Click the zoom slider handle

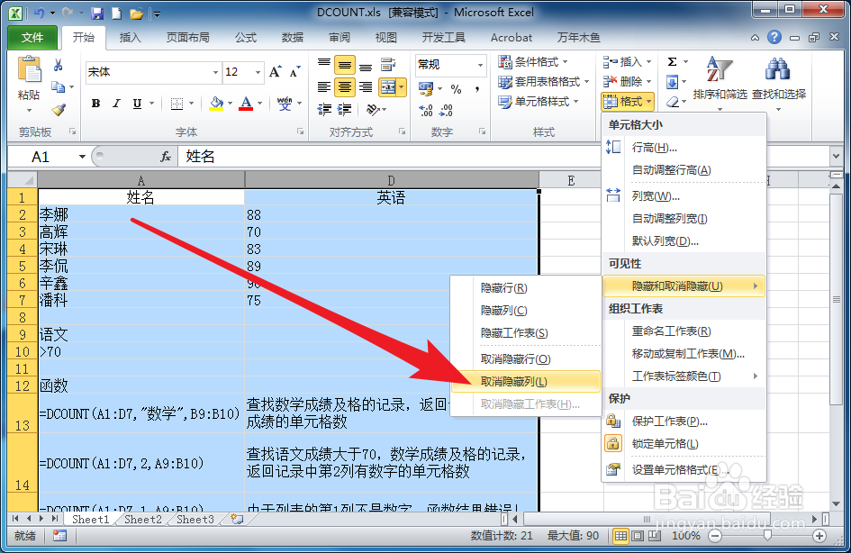(767, 536)
